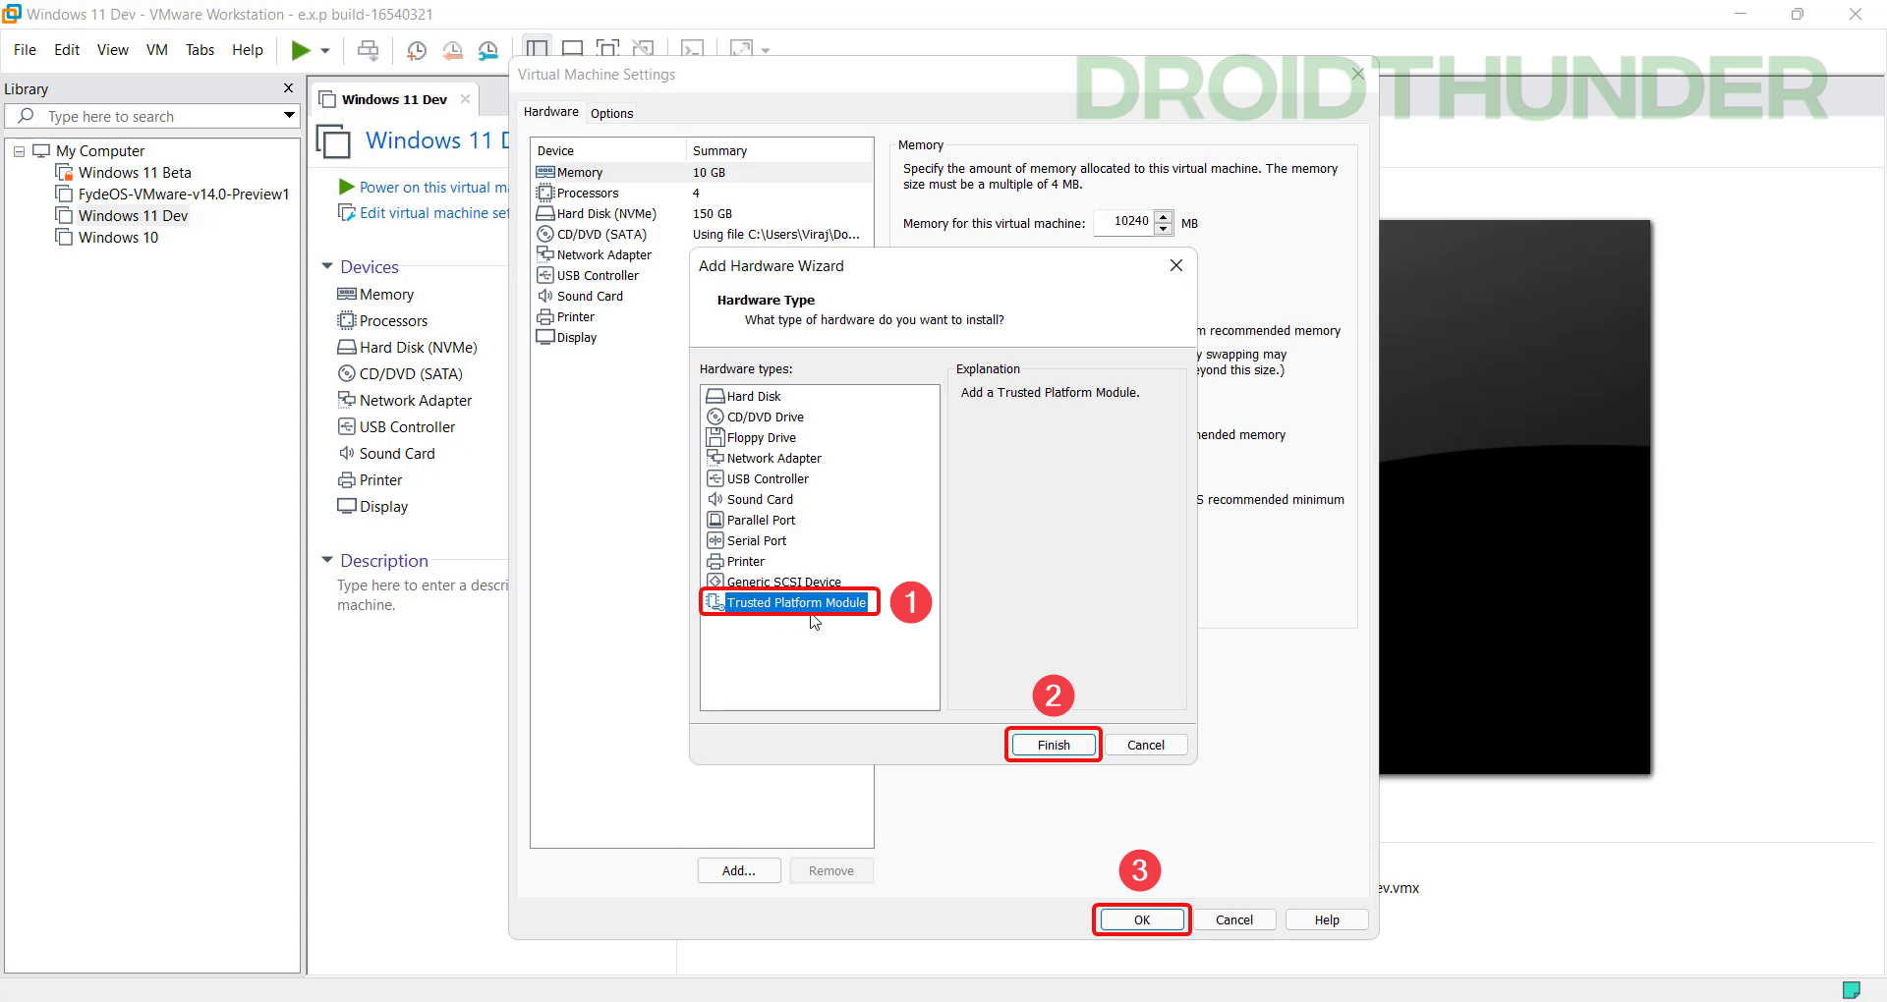Decrease memory with the down stepper arrow
This screenshot has width=1887, height=1002.
click(1164, 229)
